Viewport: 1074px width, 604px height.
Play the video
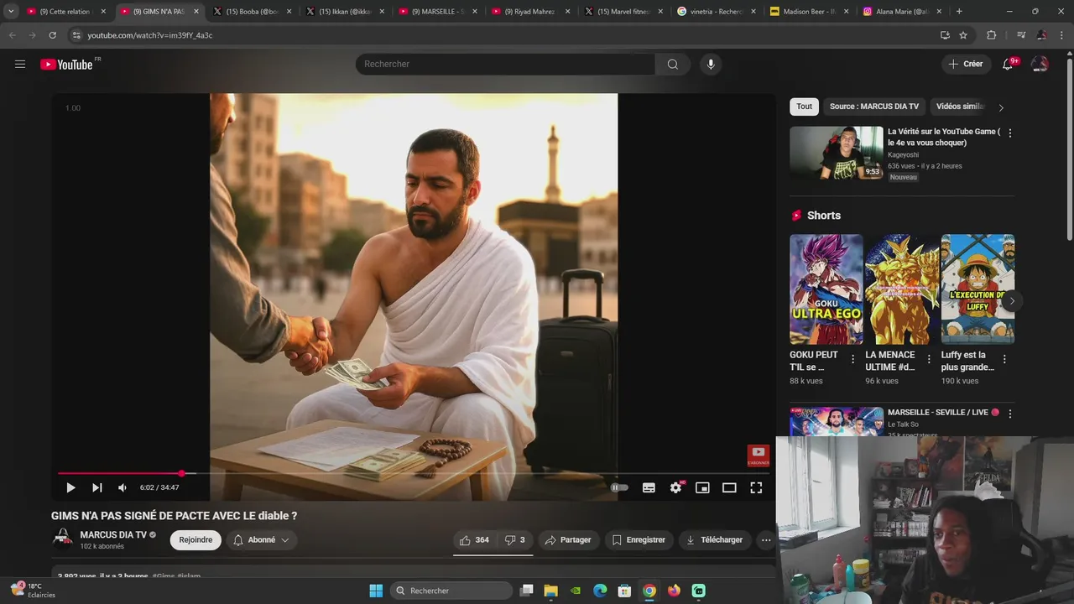pyautogui.click(x=70, y=487)
